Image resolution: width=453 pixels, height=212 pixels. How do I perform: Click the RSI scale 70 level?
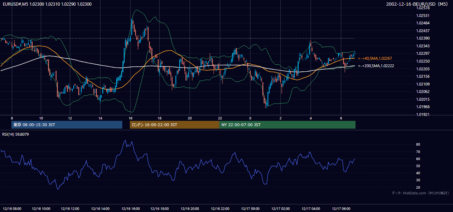418,152
